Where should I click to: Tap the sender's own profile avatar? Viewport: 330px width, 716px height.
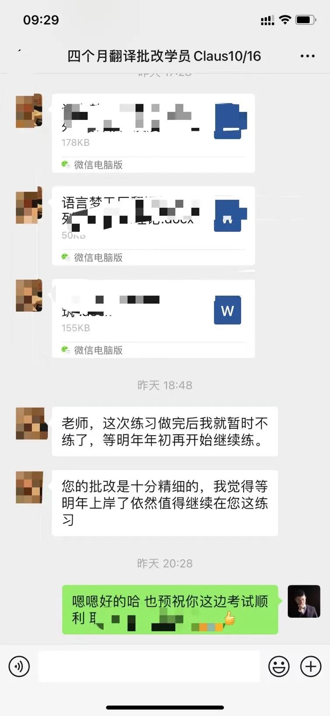(x=304, y=601)
